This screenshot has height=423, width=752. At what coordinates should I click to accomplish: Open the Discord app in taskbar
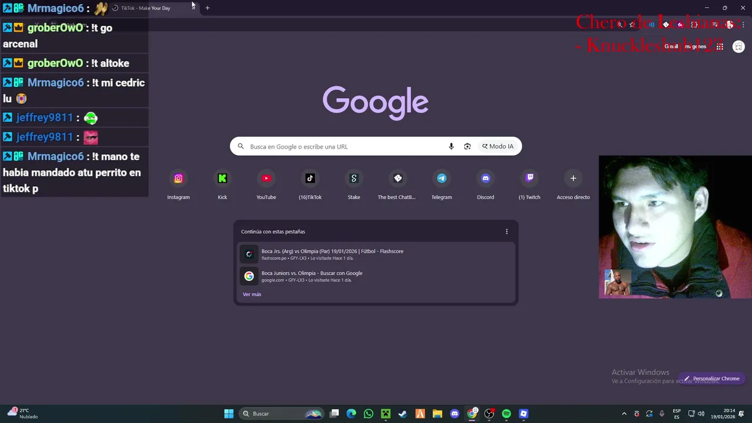coord(454,414)
